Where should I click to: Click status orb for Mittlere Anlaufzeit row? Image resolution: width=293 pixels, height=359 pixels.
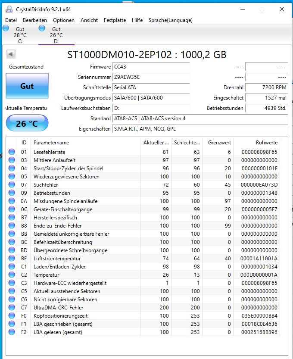(x=12, y=160)
